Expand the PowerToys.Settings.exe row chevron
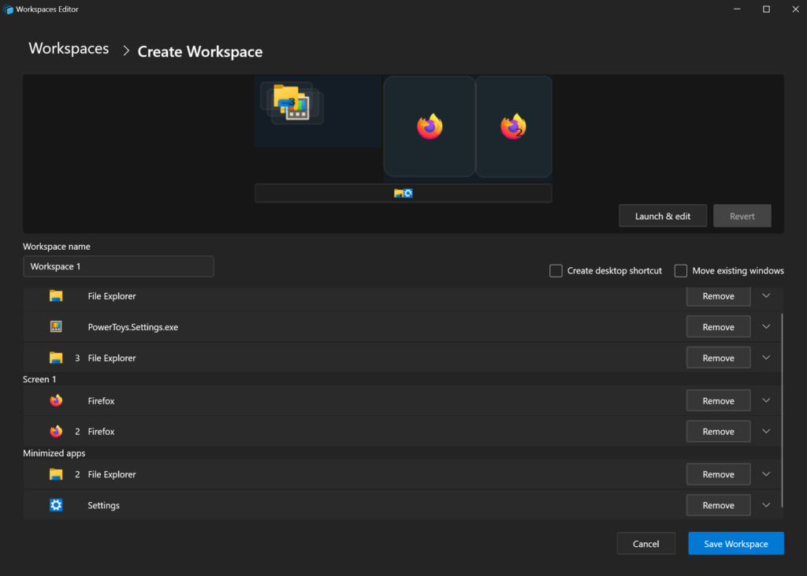 pyautogui.click(x=765, y=326)
